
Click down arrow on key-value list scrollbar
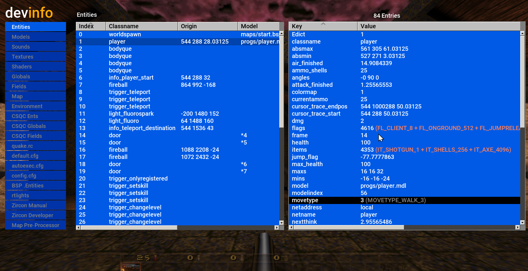coord(522,223)
